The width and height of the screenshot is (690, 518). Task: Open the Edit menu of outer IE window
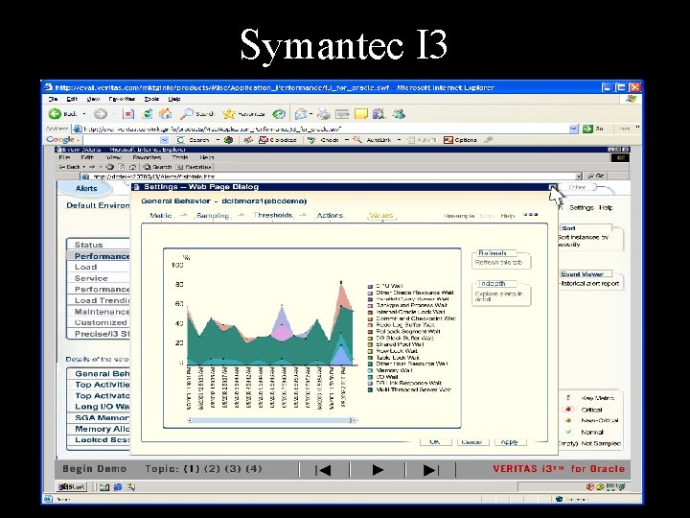click(x=72, y=99)
